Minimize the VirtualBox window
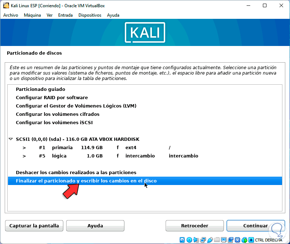The image size is (290, 244). pos(248,5)
